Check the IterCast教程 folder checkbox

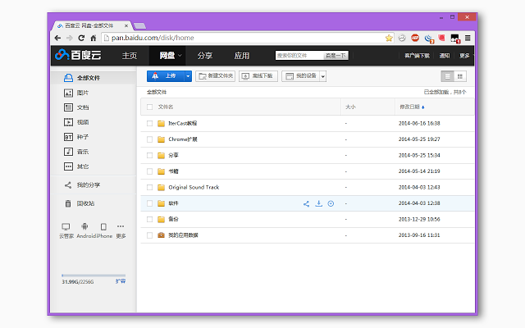pyautogui.click(x=149, y=124)
